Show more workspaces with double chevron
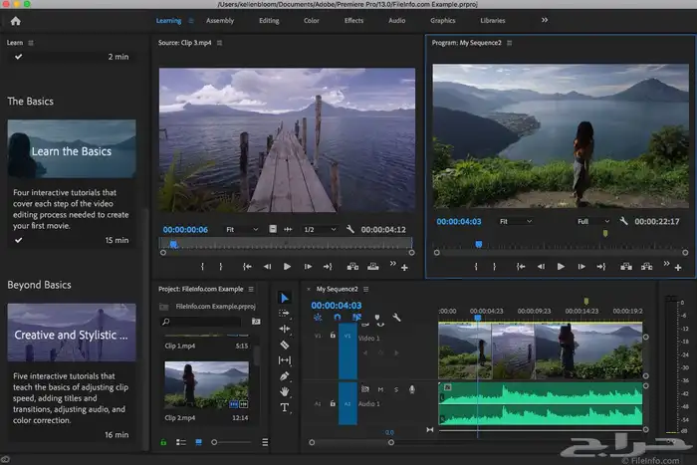This screenshot has width=697, height=465. pos(545,20)
